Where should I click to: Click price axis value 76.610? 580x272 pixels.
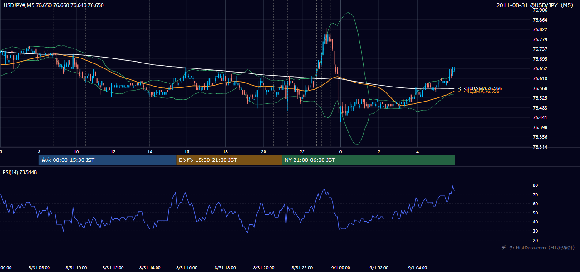pos(540,78)
